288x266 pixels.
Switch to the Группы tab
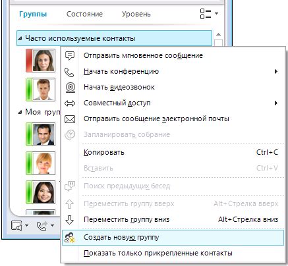pos(33,14)
